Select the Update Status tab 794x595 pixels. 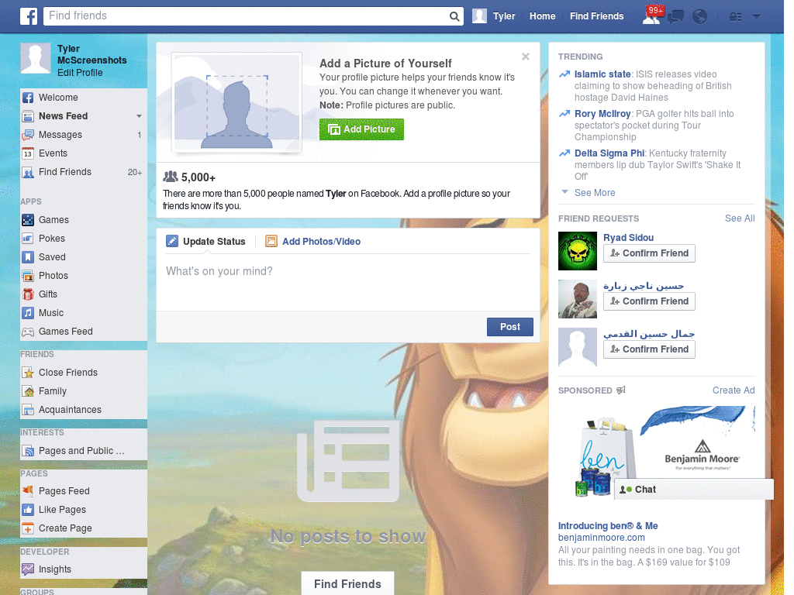pos(205,242)
